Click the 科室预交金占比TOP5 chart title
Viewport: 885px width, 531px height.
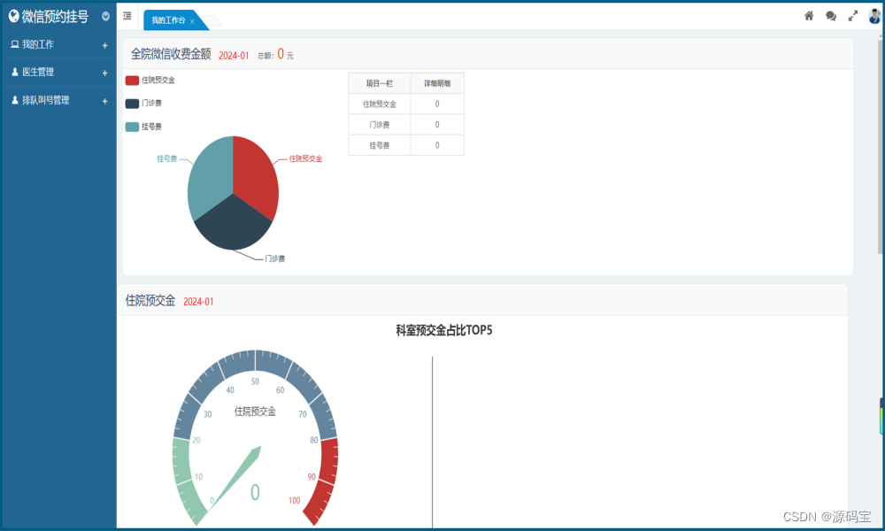pyautogui.click(x=444, y=330)
